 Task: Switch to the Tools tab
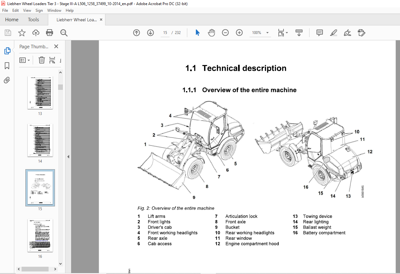pyautogui.click(x=33, y=20)
